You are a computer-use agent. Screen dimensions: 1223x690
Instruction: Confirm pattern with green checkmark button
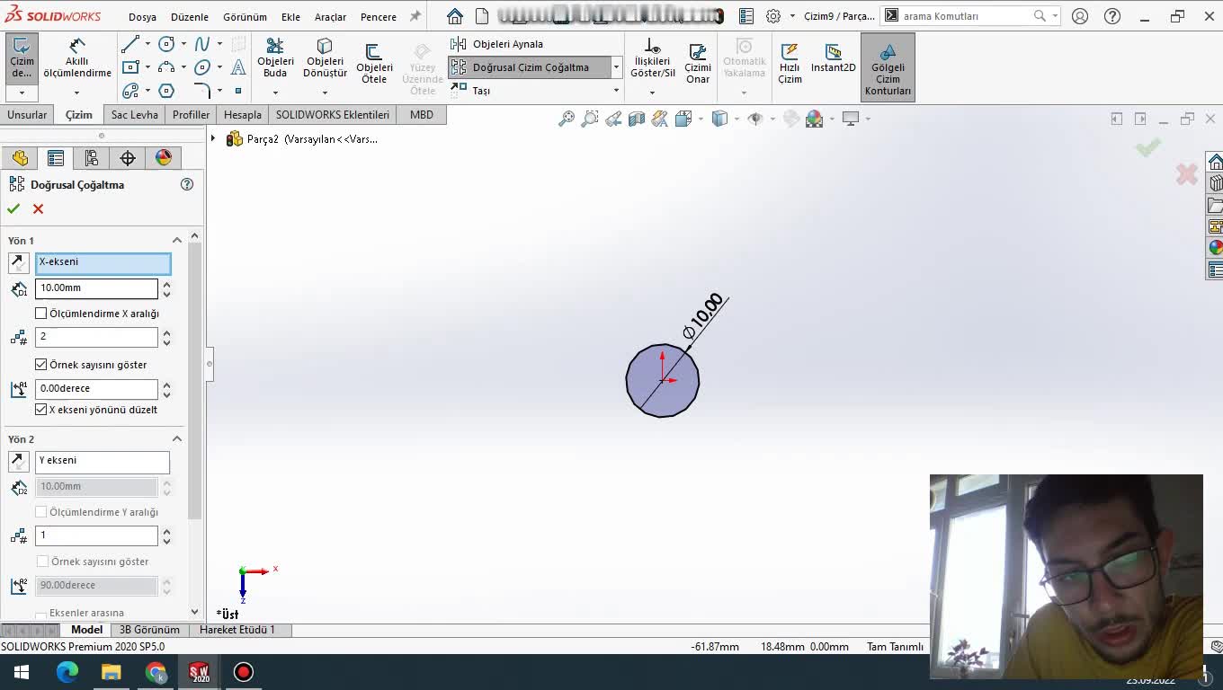[13, 208]
